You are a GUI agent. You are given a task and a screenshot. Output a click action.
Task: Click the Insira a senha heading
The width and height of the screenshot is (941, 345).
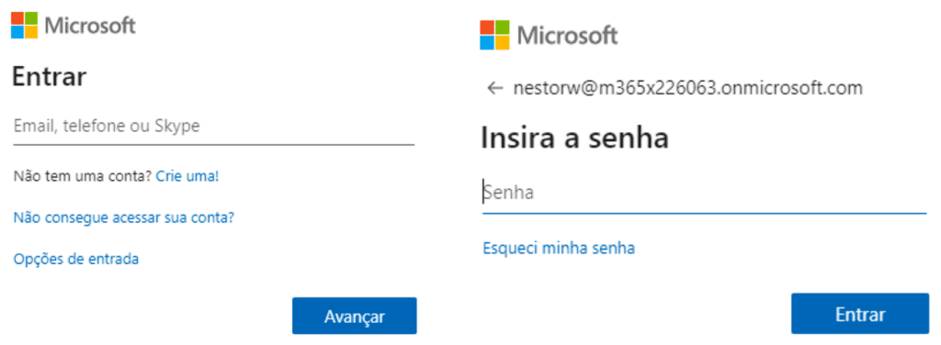(x=575, y=139)
